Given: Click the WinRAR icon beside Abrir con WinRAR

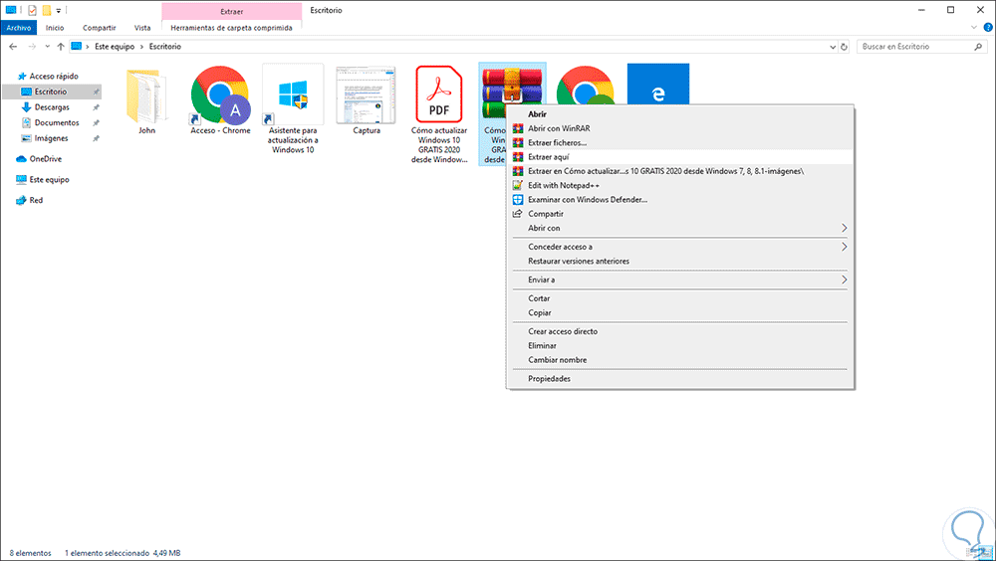Looking at the screenshot, I should [x=518, y=128].
